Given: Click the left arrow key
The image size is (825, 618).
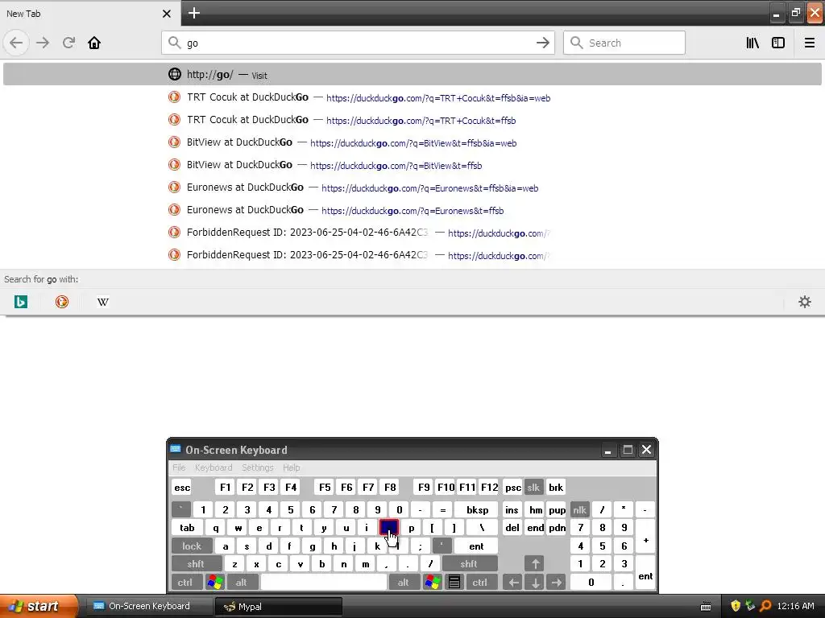Looking at the screenshot, I should coord(513,583).
